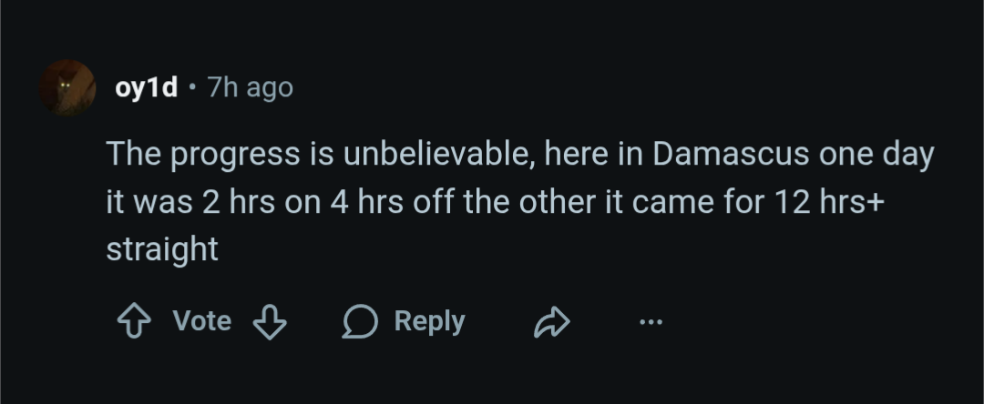Click the Vote count label
The width and height of the screenshot is (984, 404).
point(201,321)
